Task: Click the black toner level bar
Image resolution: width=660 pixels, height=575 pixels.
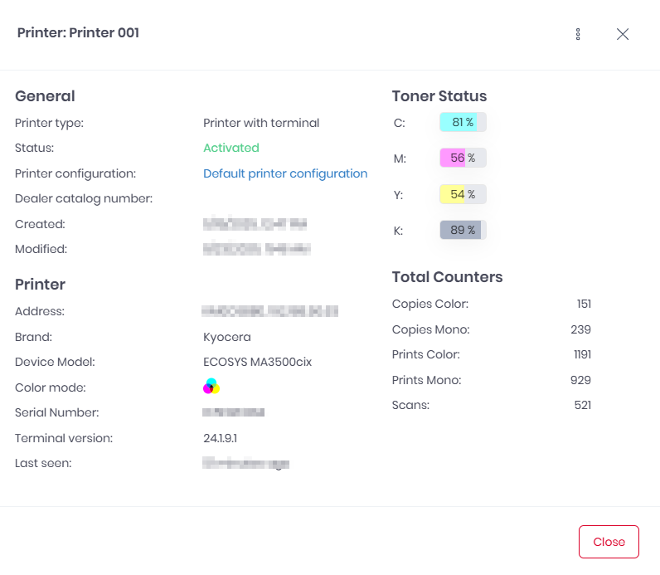Action: point(463,230)
